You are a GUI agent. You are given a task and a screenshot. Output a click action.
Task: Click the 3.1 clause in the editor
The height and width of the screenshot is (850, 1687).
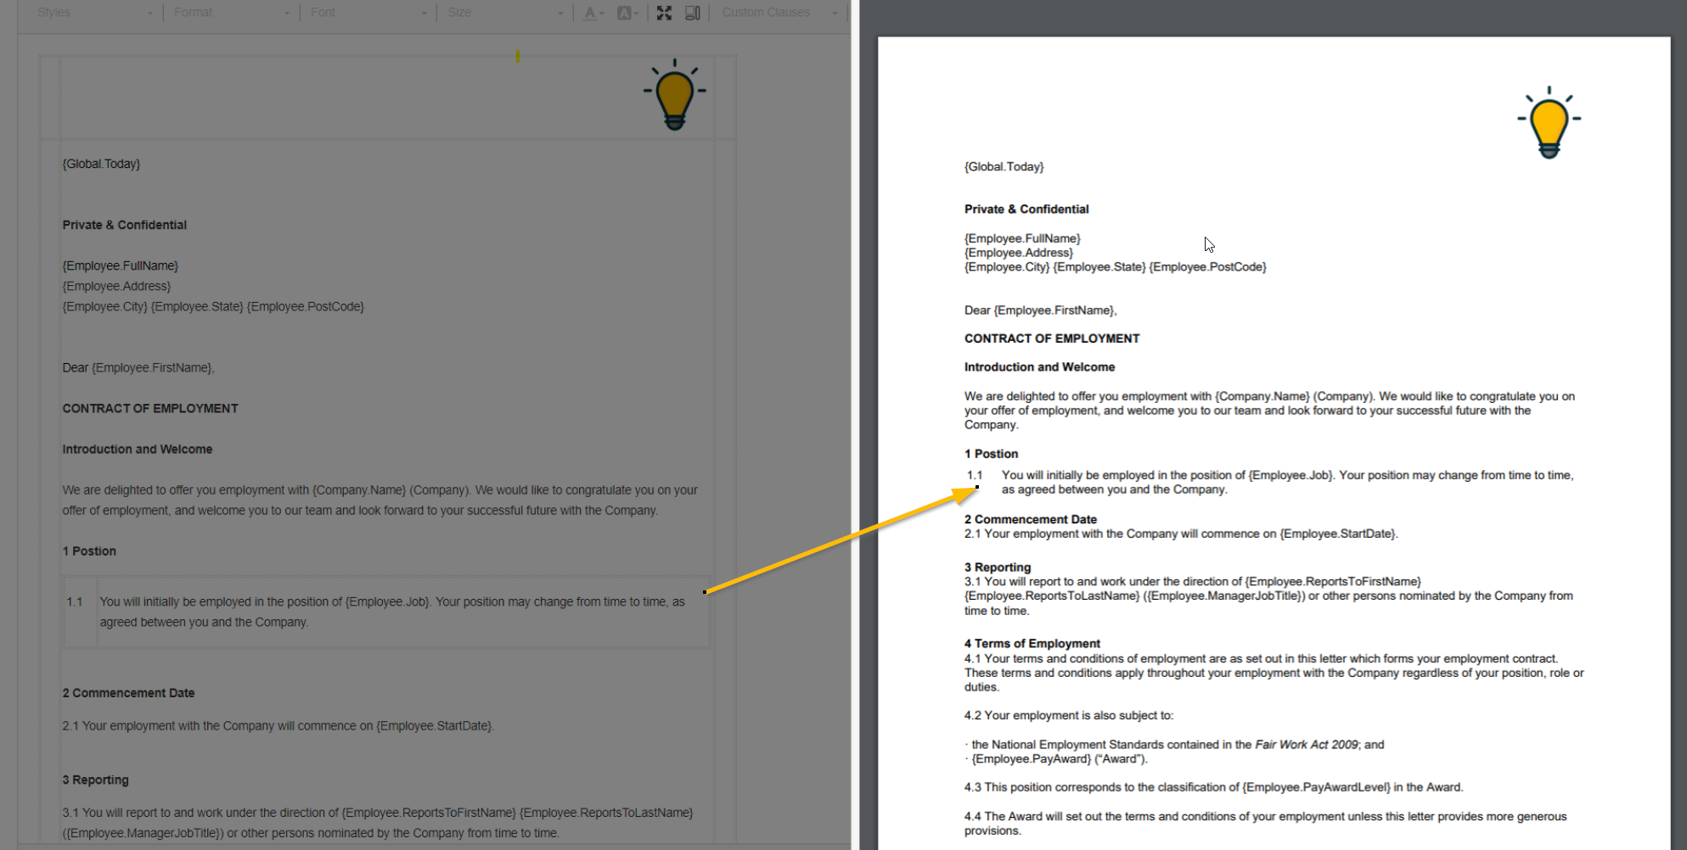(x=378, y=823)
